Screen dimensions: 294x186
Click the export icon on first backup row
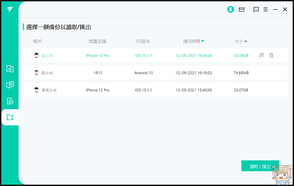point(262,55)
